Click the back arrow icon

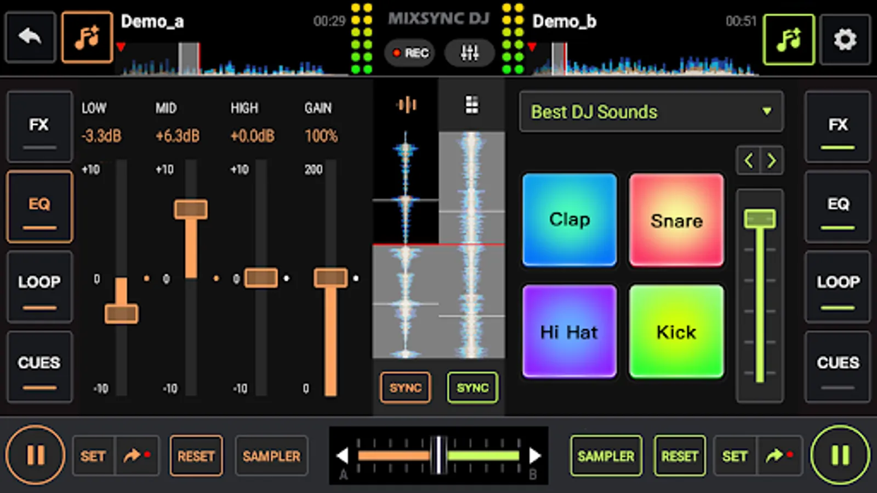pos(30,37)
